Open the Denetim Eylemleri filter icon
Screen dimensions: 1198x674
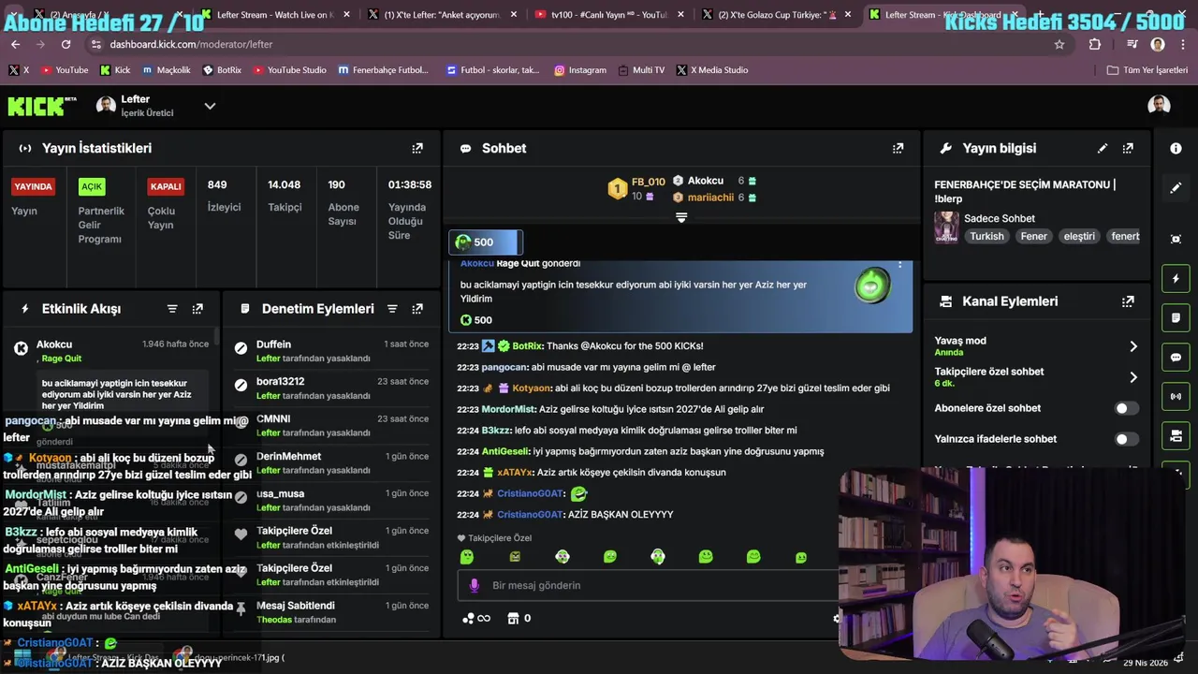[x=392, y=309]
